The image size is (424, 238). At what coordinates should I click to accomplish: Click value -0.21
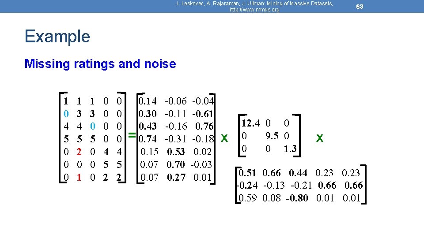pos(302,185)
